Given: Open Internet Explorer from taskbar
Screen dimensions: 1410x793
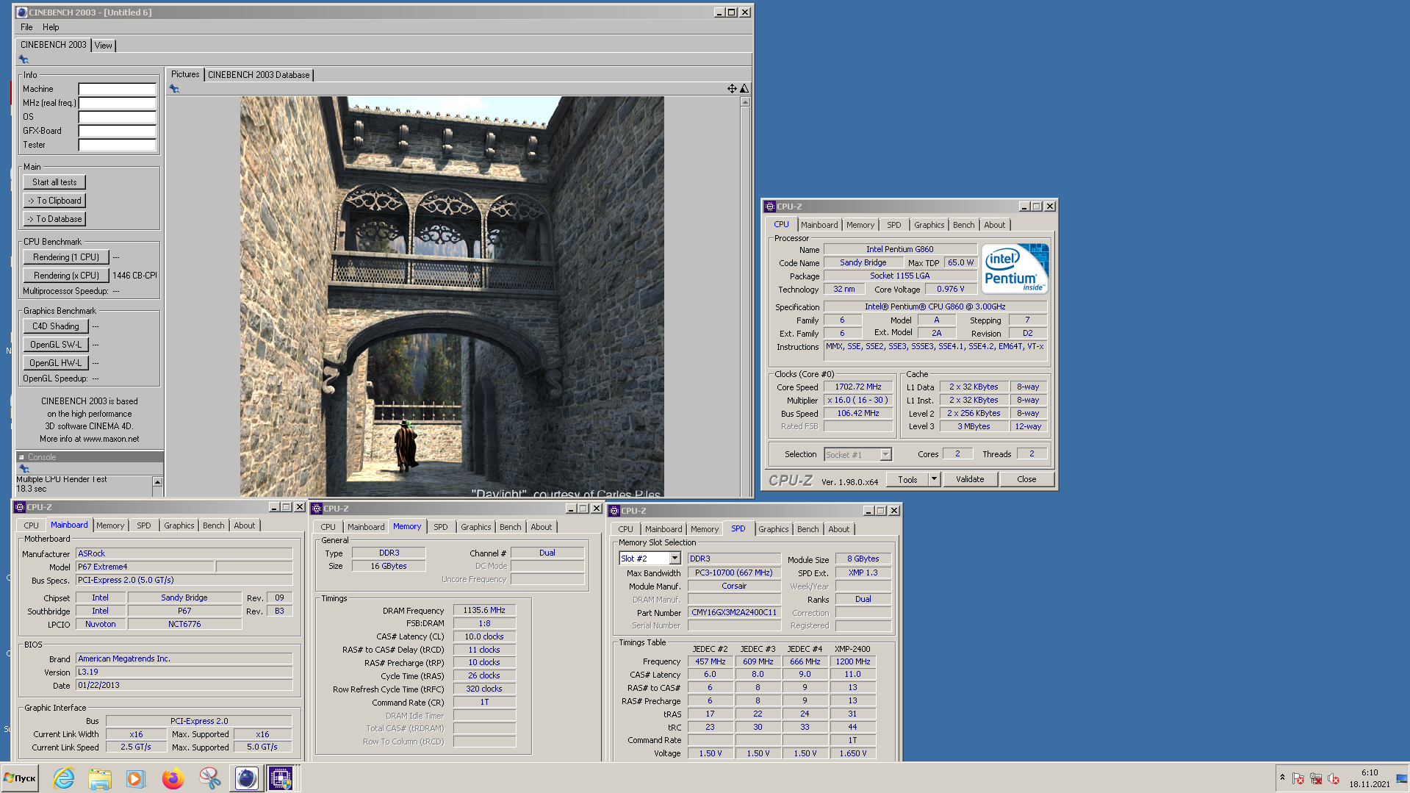Looking at the screenshot, I should [x=64, y=778].
